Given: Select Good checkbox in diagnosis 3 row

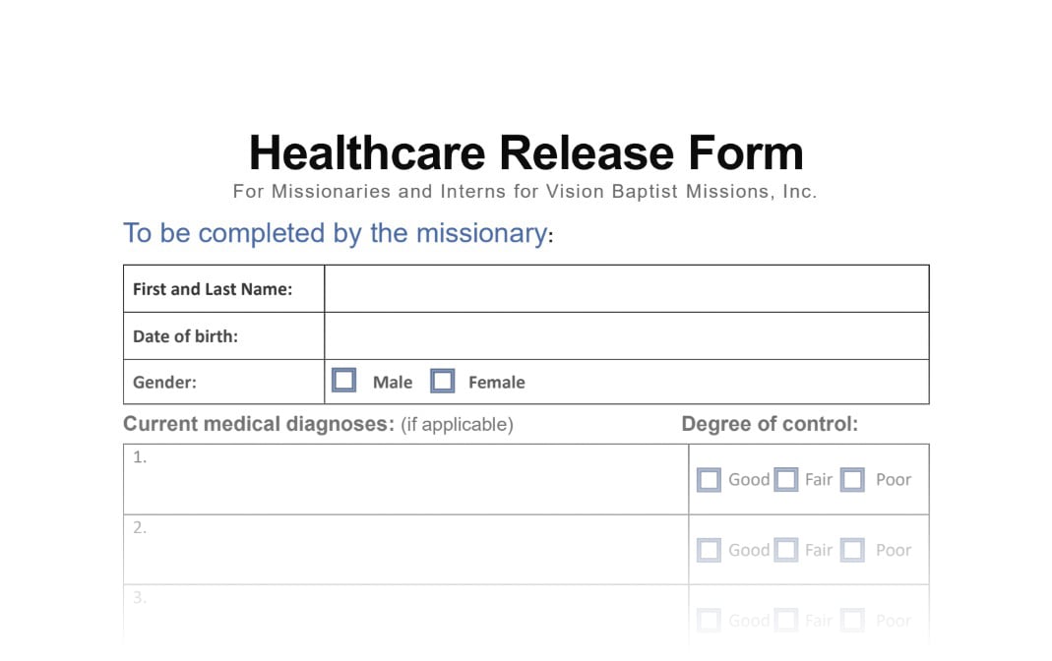Looking at the screenshot, I should click(709, 621).
